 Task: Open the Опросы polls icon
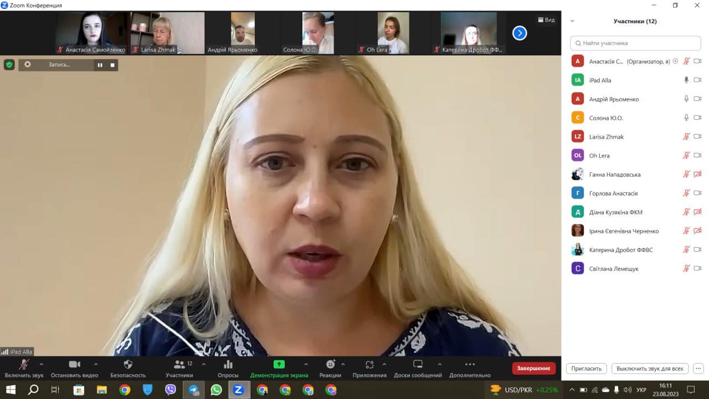point(228,369)
